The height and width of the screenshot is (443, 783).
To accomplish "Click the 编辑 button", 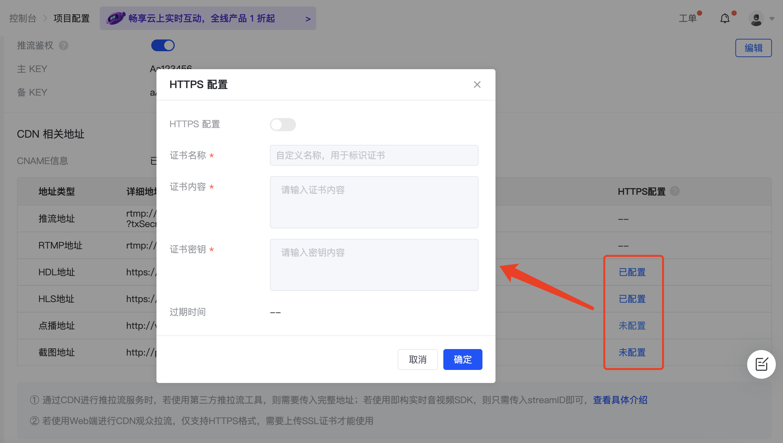I will pos(753,48).
